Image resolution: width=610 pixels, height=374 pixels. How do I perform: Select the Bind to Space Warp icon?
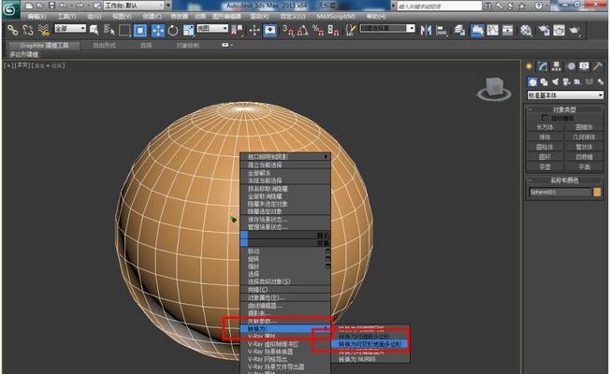[44, 30]
